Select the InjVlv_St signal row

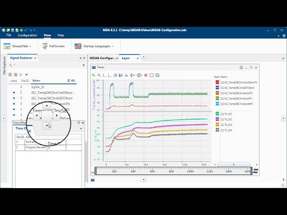pos(43,87)
